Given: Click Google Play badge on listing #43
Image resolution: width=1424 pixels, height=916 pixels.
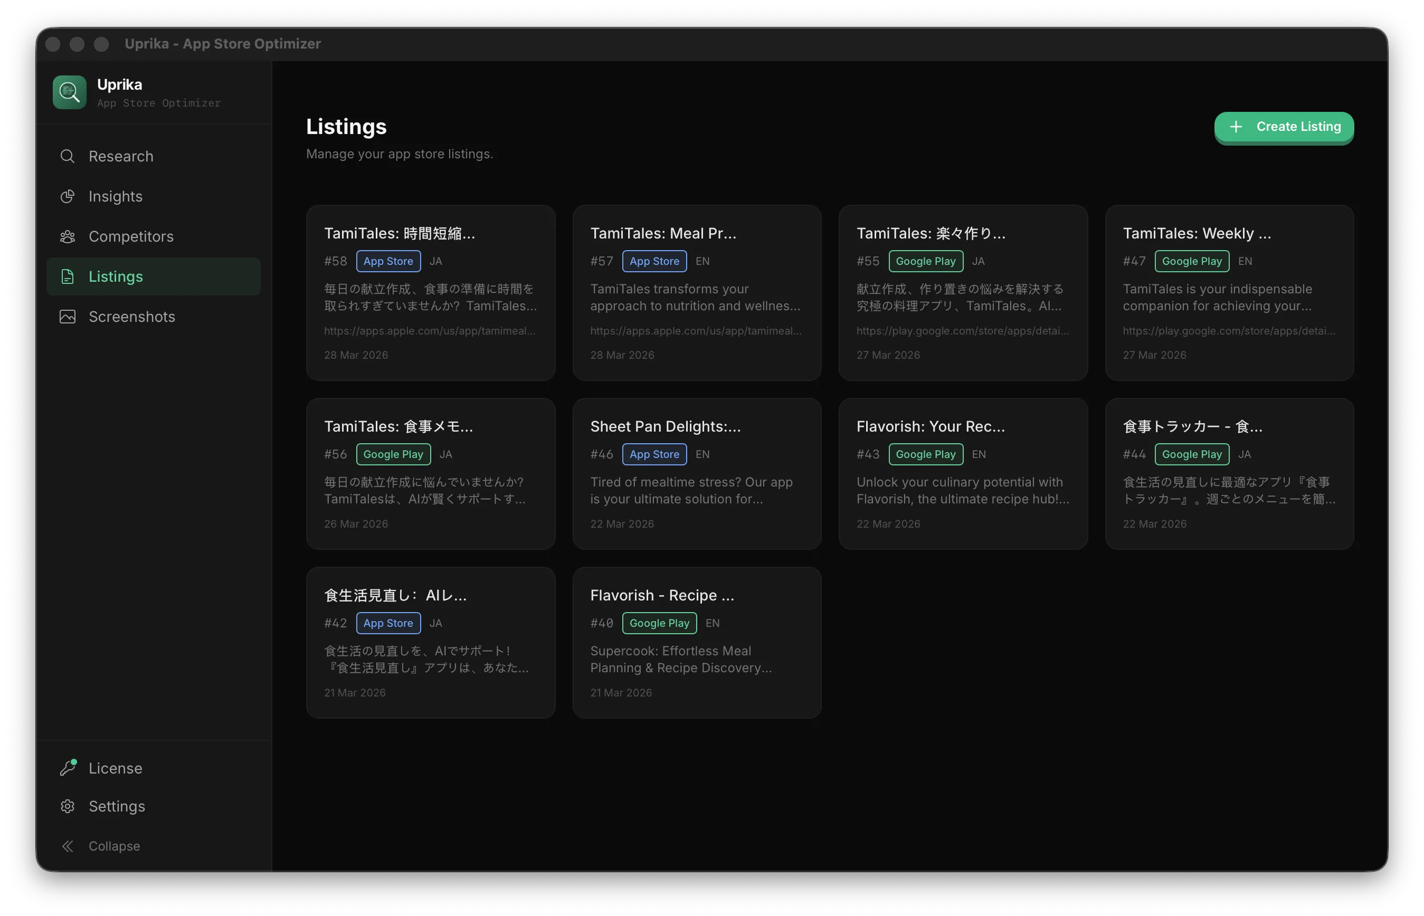Looking at the screenshot, I should pyautogui.click(x=926, y=454).
